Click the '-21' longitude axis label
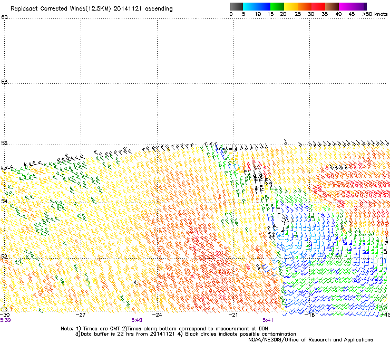 (233, 315)
